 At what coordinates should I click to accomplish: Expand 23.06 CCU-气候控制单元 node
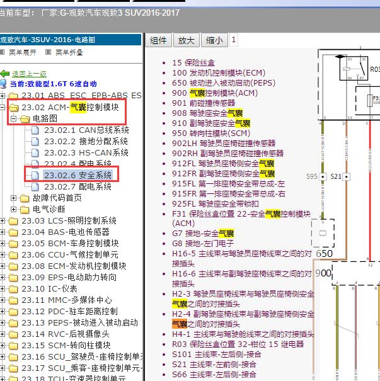[x=3, y=255]
